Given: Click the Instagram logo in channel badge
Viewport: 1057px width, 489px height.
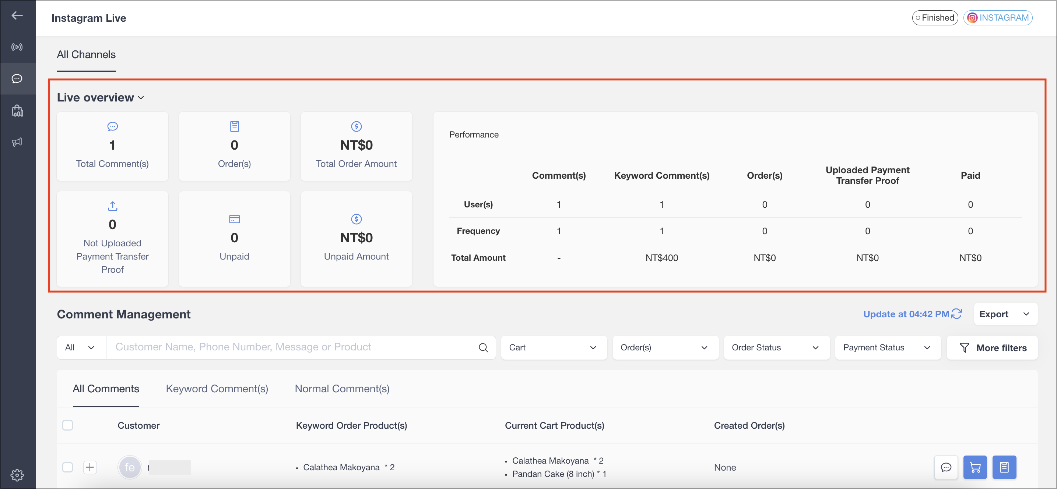Looking at the screenshot, I should coord(972,18).
